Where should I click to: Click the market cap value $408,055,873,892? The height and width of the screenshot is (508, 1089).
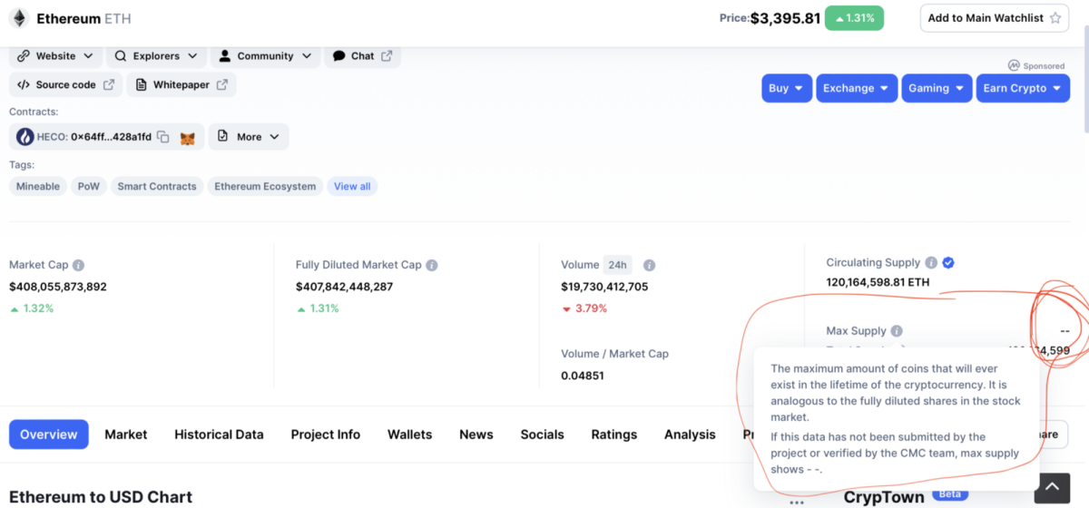click(58, 287)
